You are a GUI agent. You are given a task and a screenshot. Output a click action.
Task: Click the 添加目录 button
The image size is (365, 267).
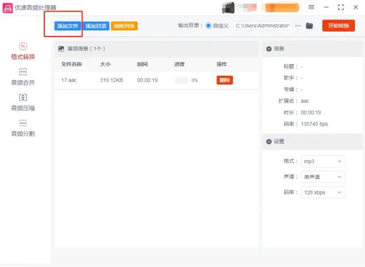click(x=96, y=26)
